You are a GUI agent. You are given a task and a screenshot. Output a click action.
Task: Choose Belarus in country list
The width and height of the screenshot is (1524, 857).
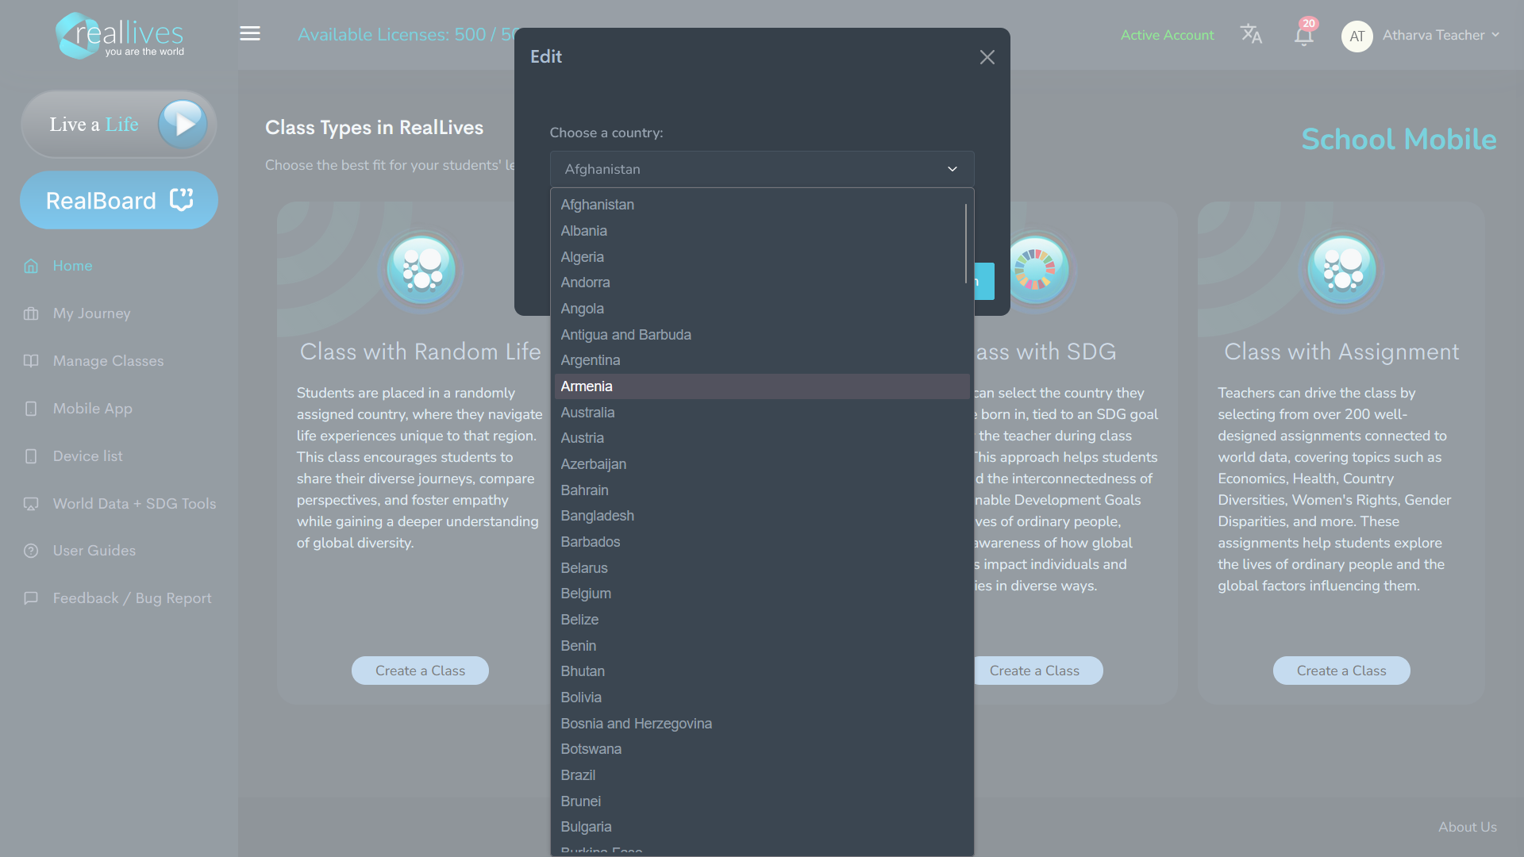pos(762,568)
